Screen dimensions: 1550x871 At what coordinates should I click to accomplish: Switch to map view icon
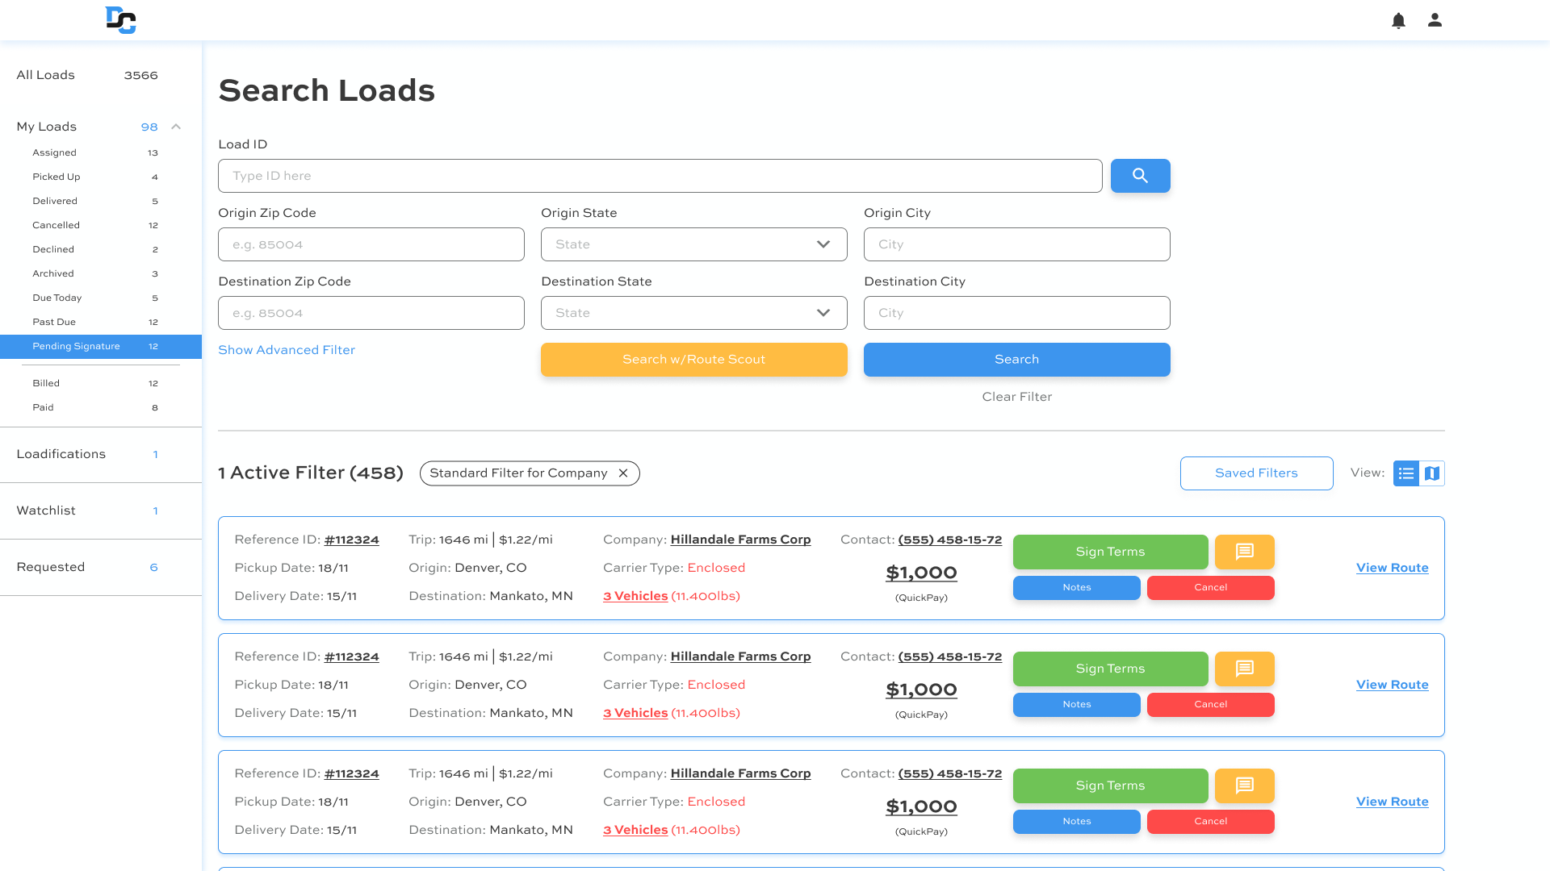click(1432, 473)
